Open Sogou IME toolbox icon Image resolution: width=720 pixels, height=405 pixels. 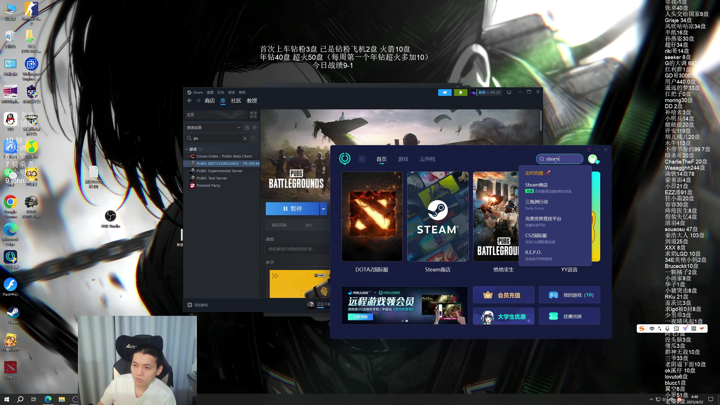[x=694, y=328]
